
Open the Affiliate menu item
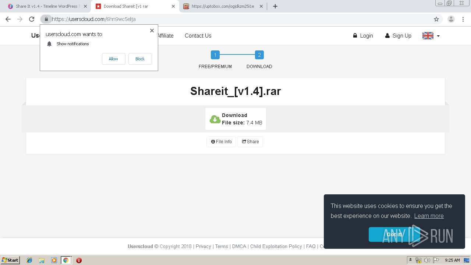[x=165, y=36]
